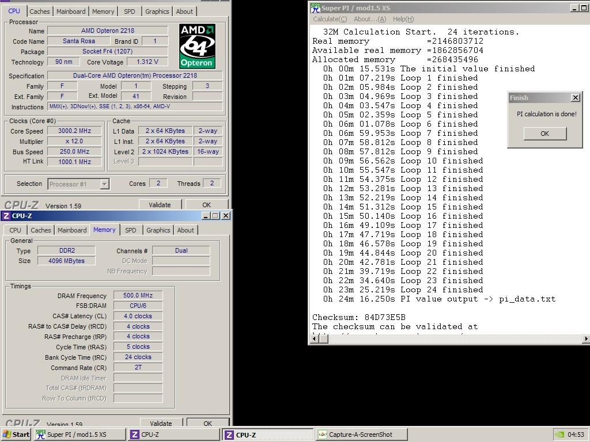
Task: Click the memory Size value '4096 MBytes'
Action: click(x=67, y=261)
